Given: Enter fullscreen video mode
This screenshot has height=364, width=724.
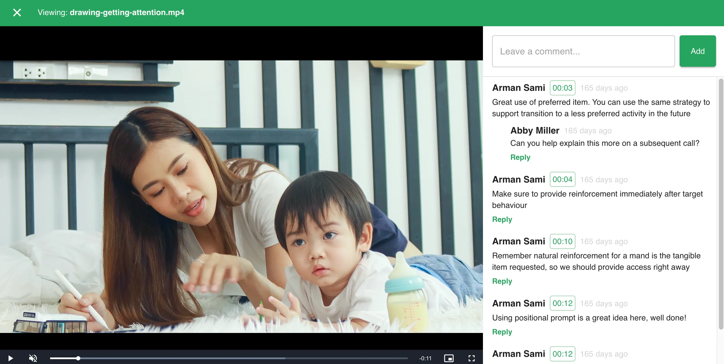Looking at the screenshot, I should (472, 358).
